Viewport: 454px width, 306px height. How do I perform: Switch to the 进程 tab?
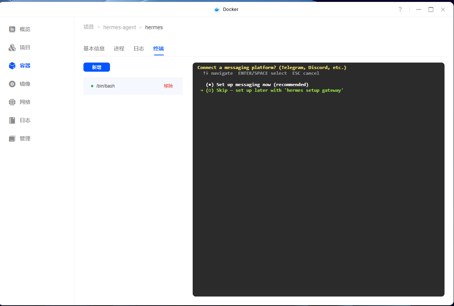pos(119,49)
